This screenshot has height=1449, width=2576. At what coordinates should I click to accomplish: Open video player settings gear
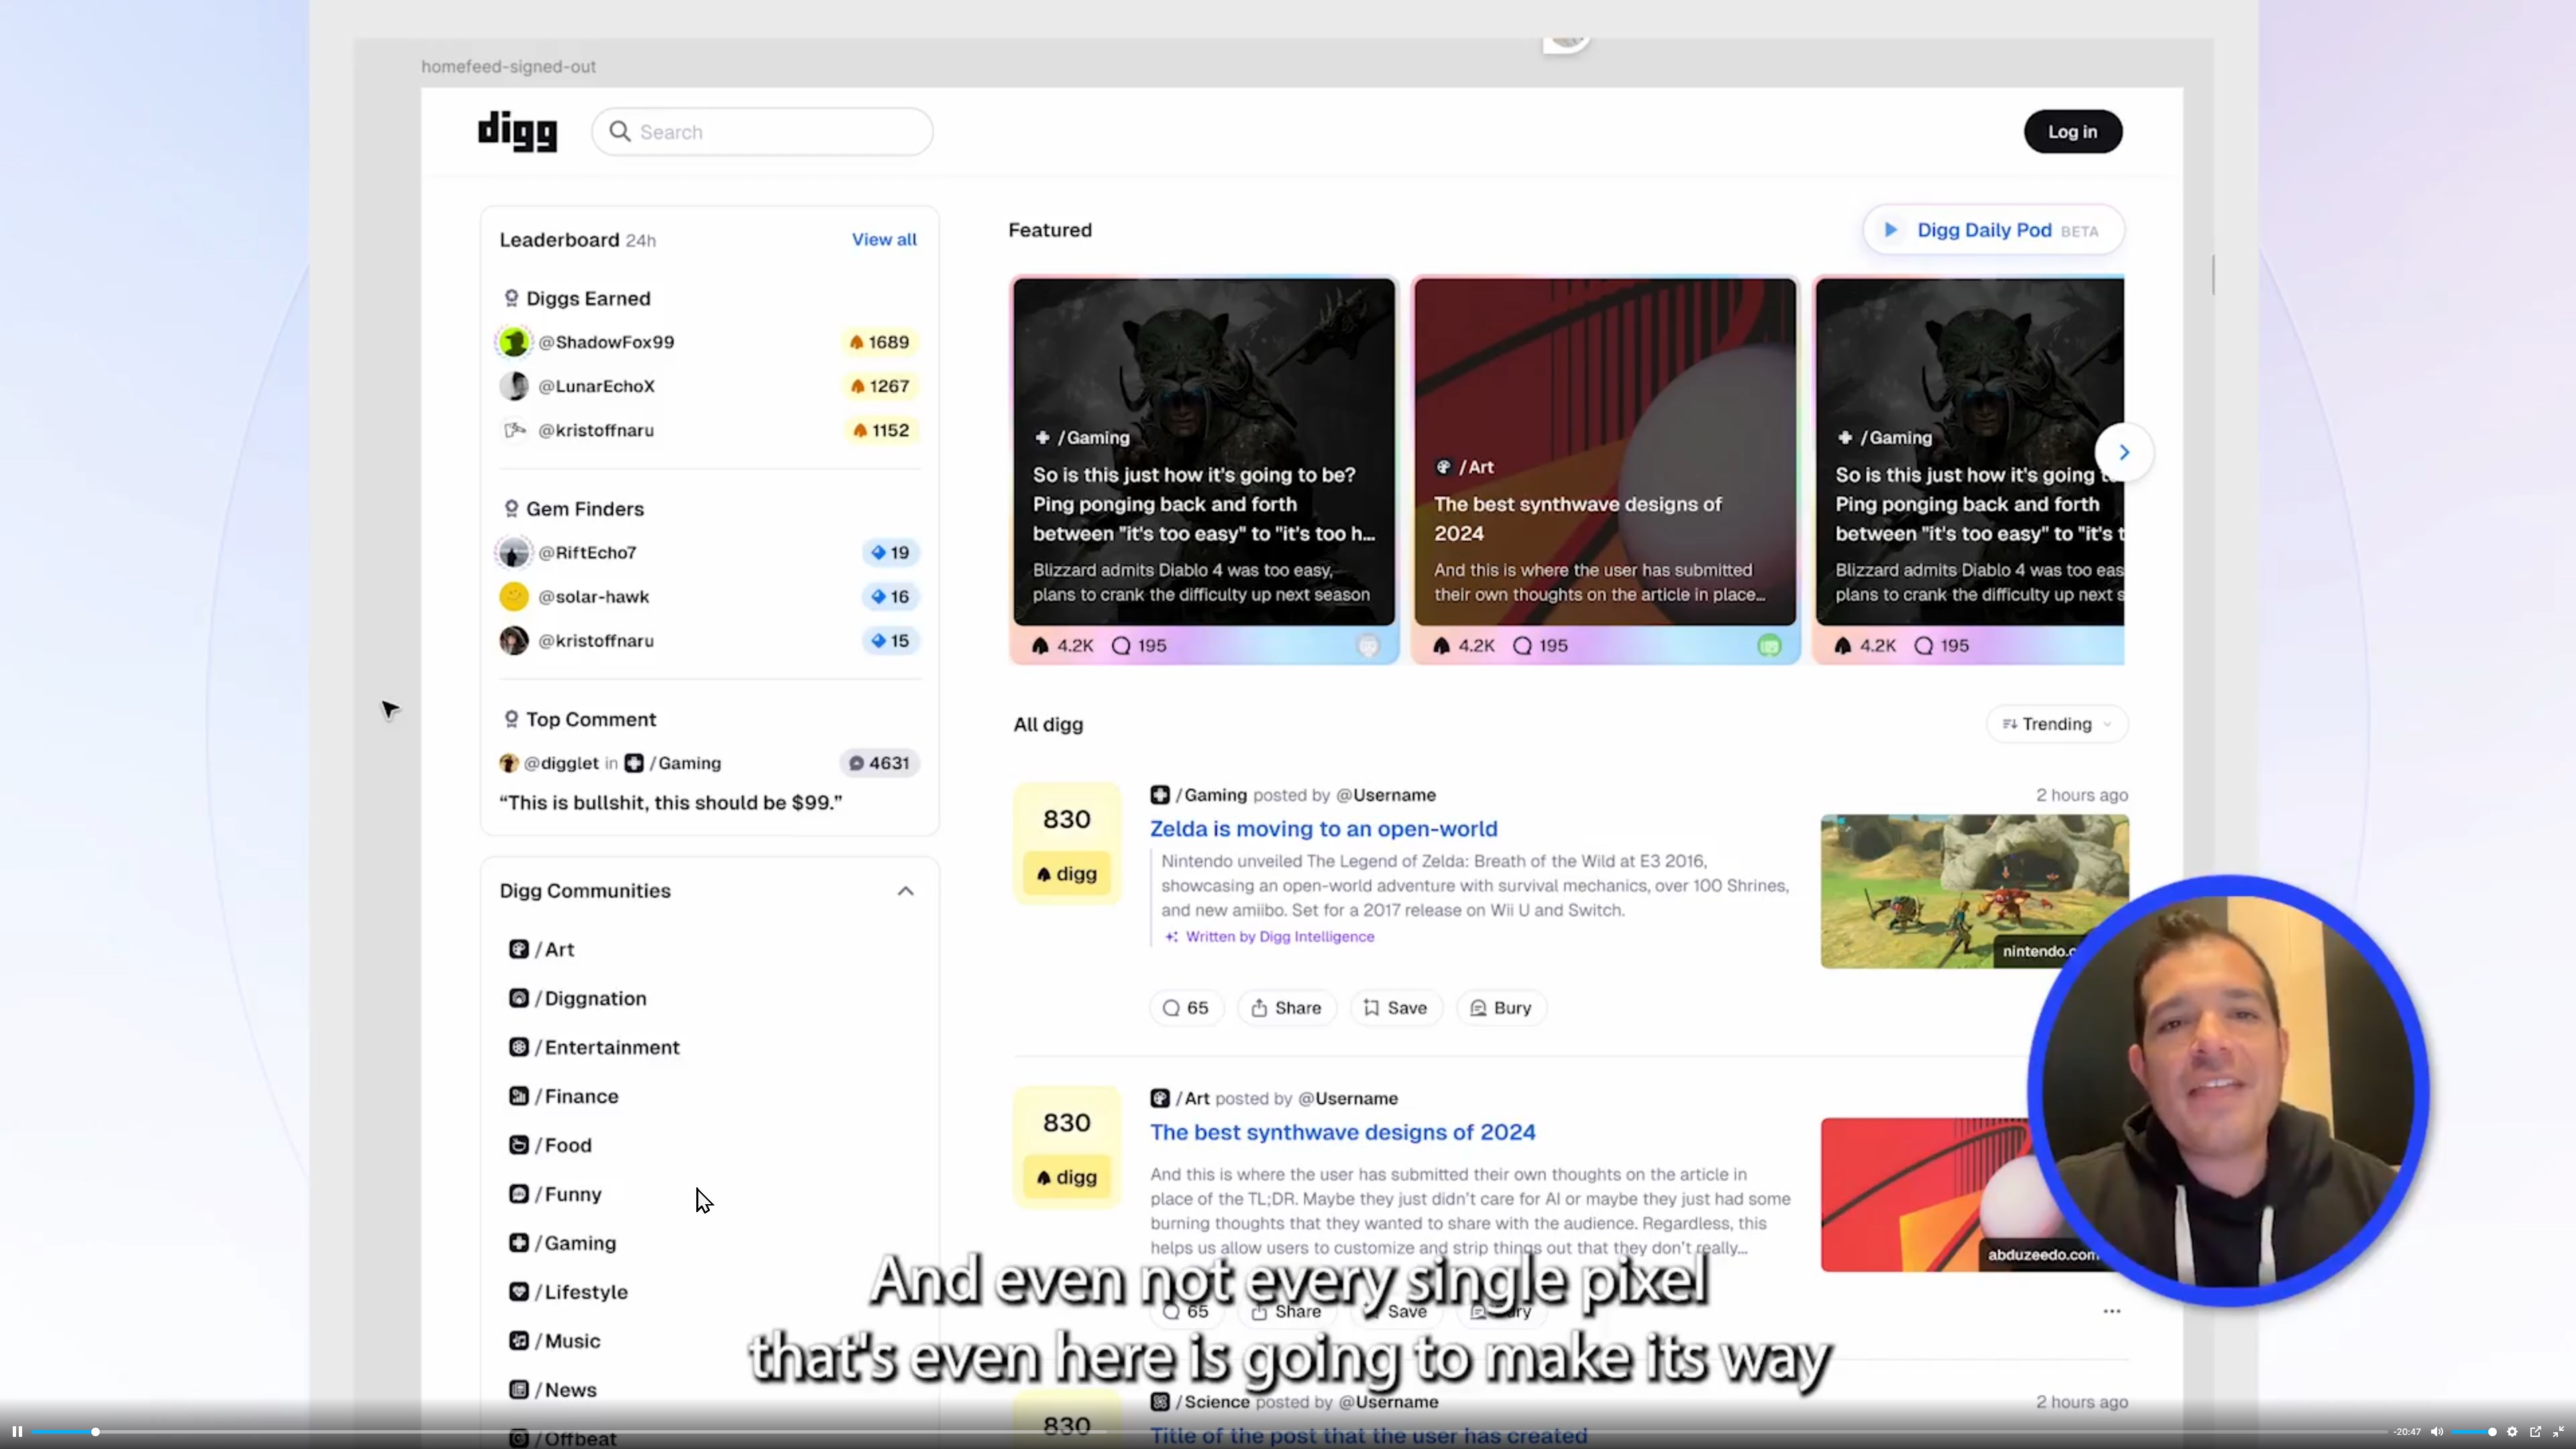2512,1432
